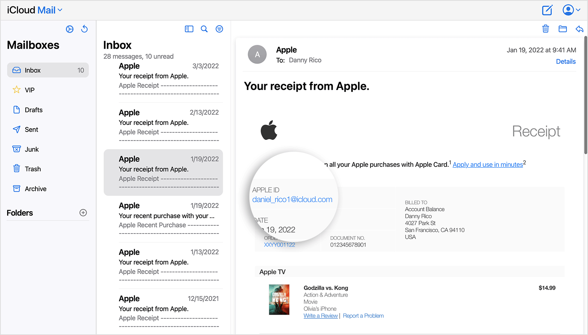
Task: Delete the message with trash icon
Action: click(545, 29)
